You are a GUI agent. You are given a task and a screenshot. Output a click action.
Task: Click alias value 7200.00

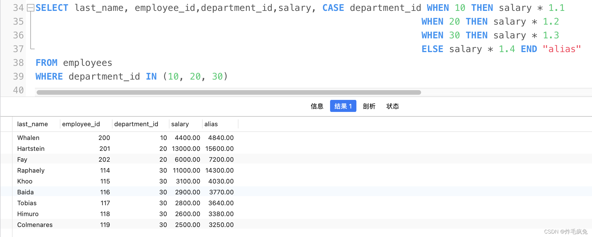221,159
